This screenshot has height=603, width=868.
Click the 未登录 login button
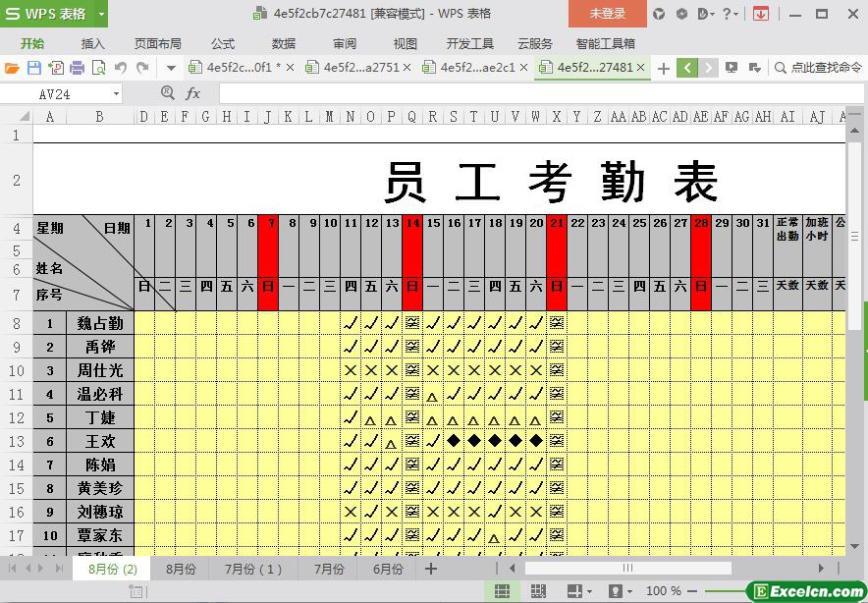pyautogui.click(x=607, y=14)
